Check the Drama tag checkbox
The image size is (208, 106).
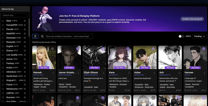(3, 51)
